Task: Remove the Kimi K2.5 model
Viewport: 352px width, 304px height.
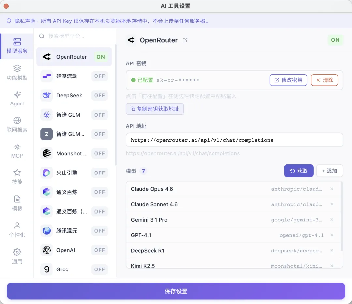Action: (x=332, y=266)
